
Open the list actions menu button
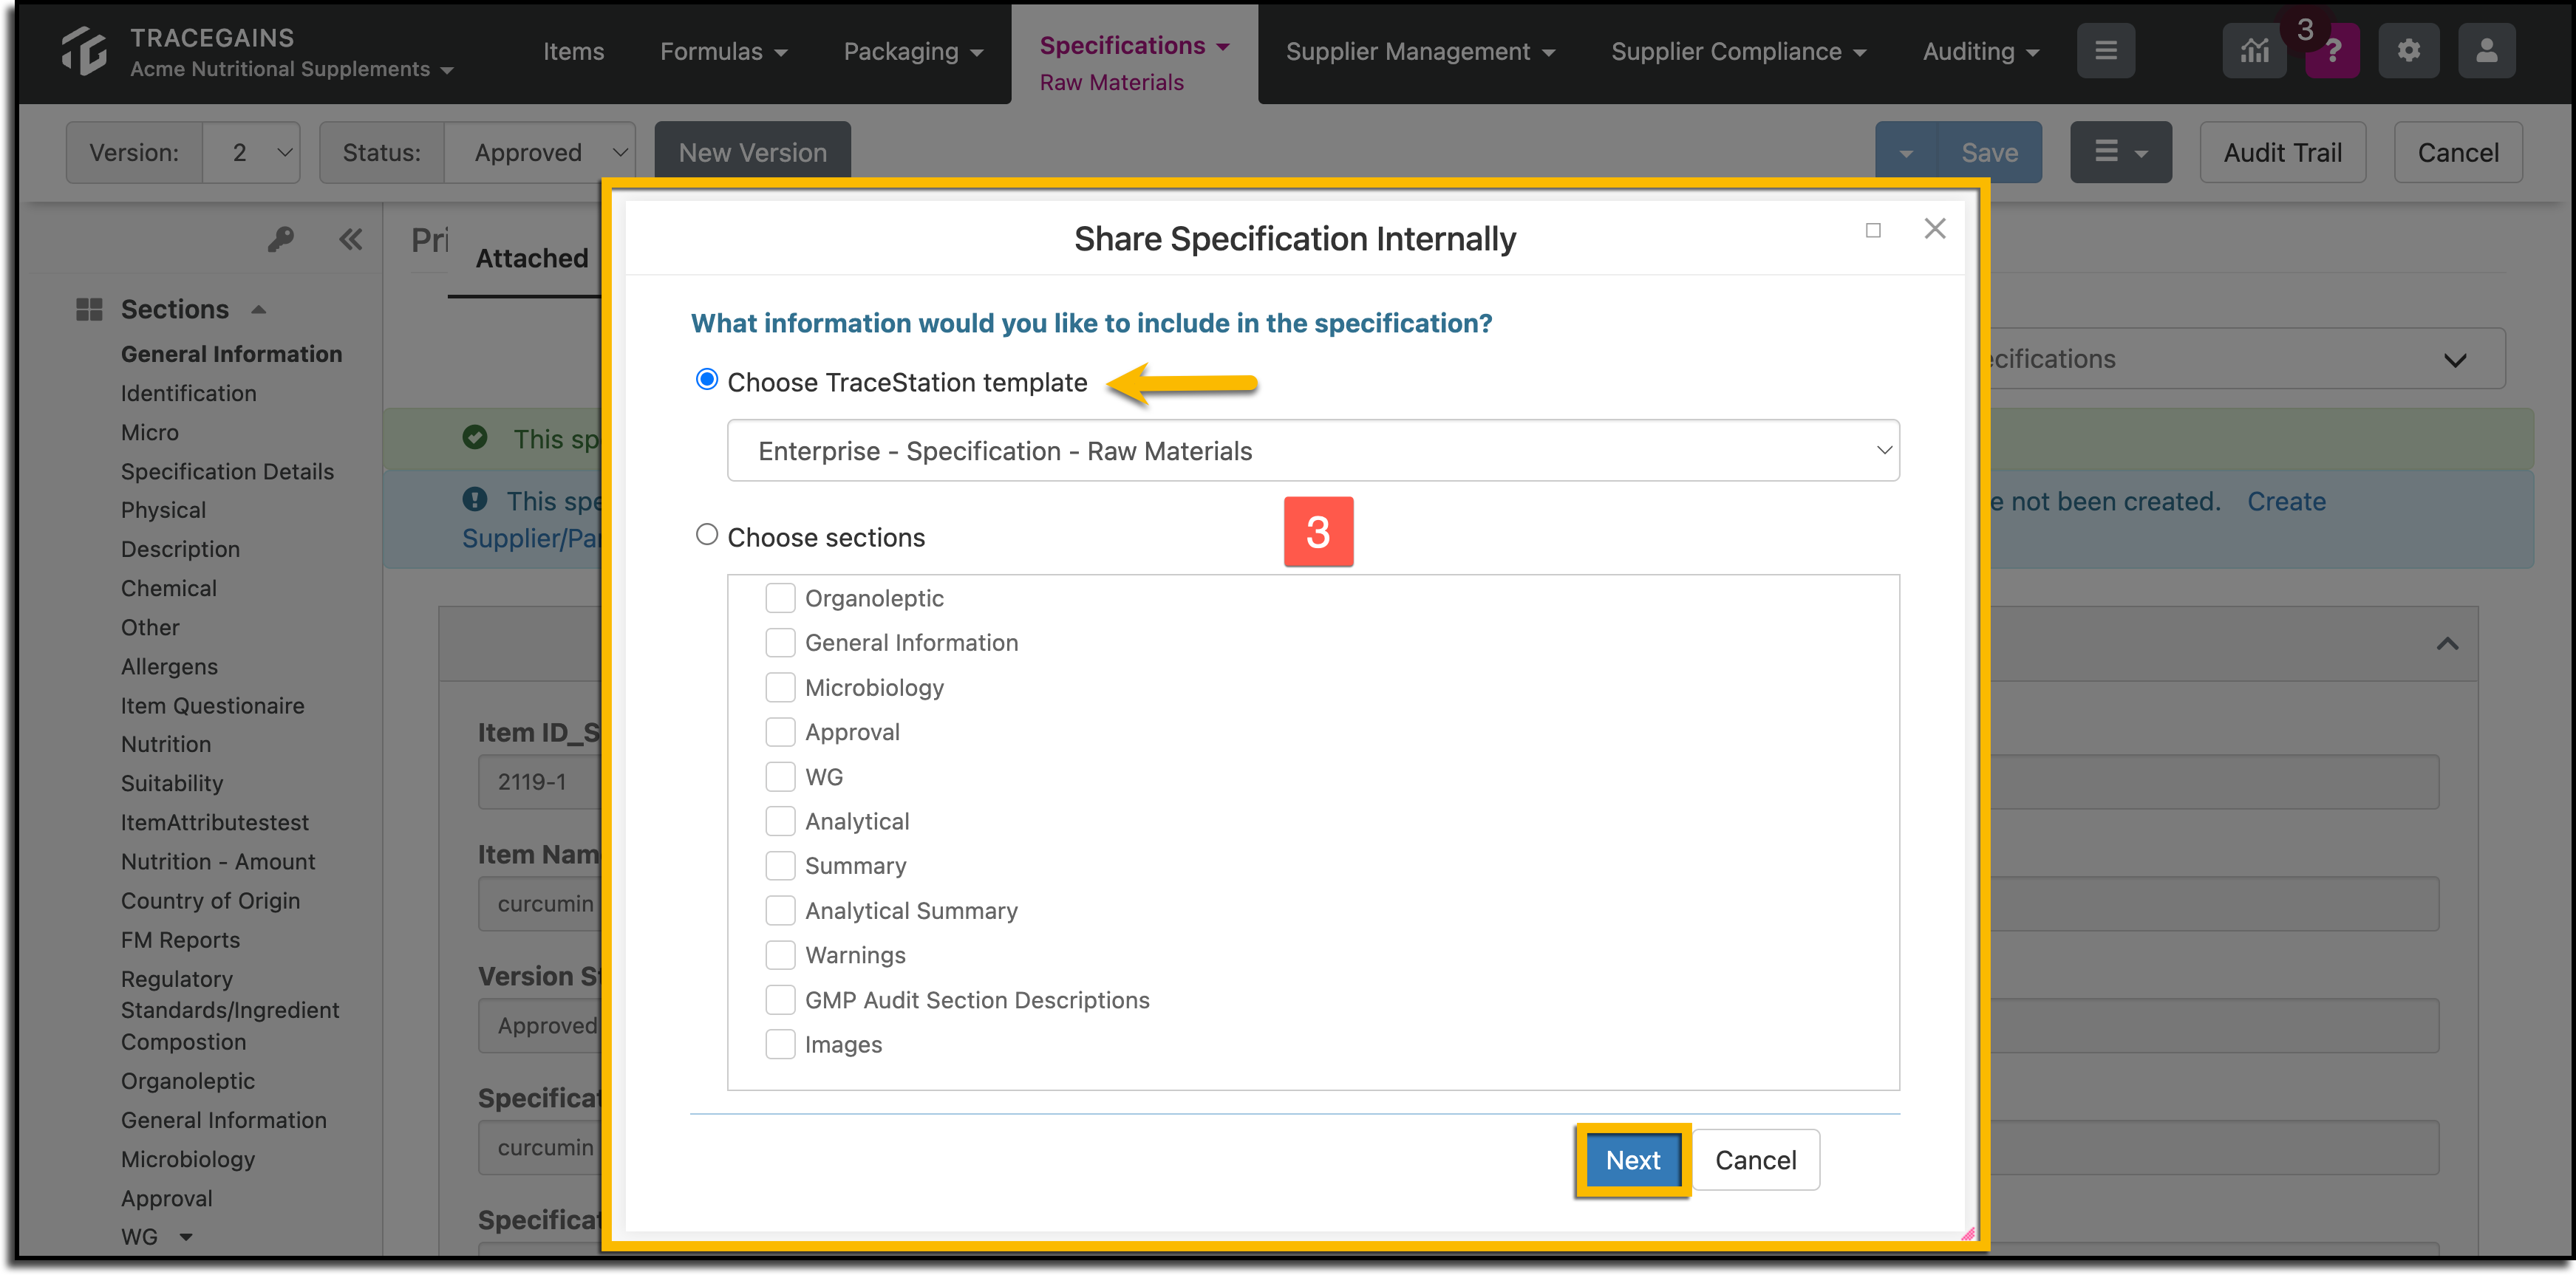coord(2120,152)
